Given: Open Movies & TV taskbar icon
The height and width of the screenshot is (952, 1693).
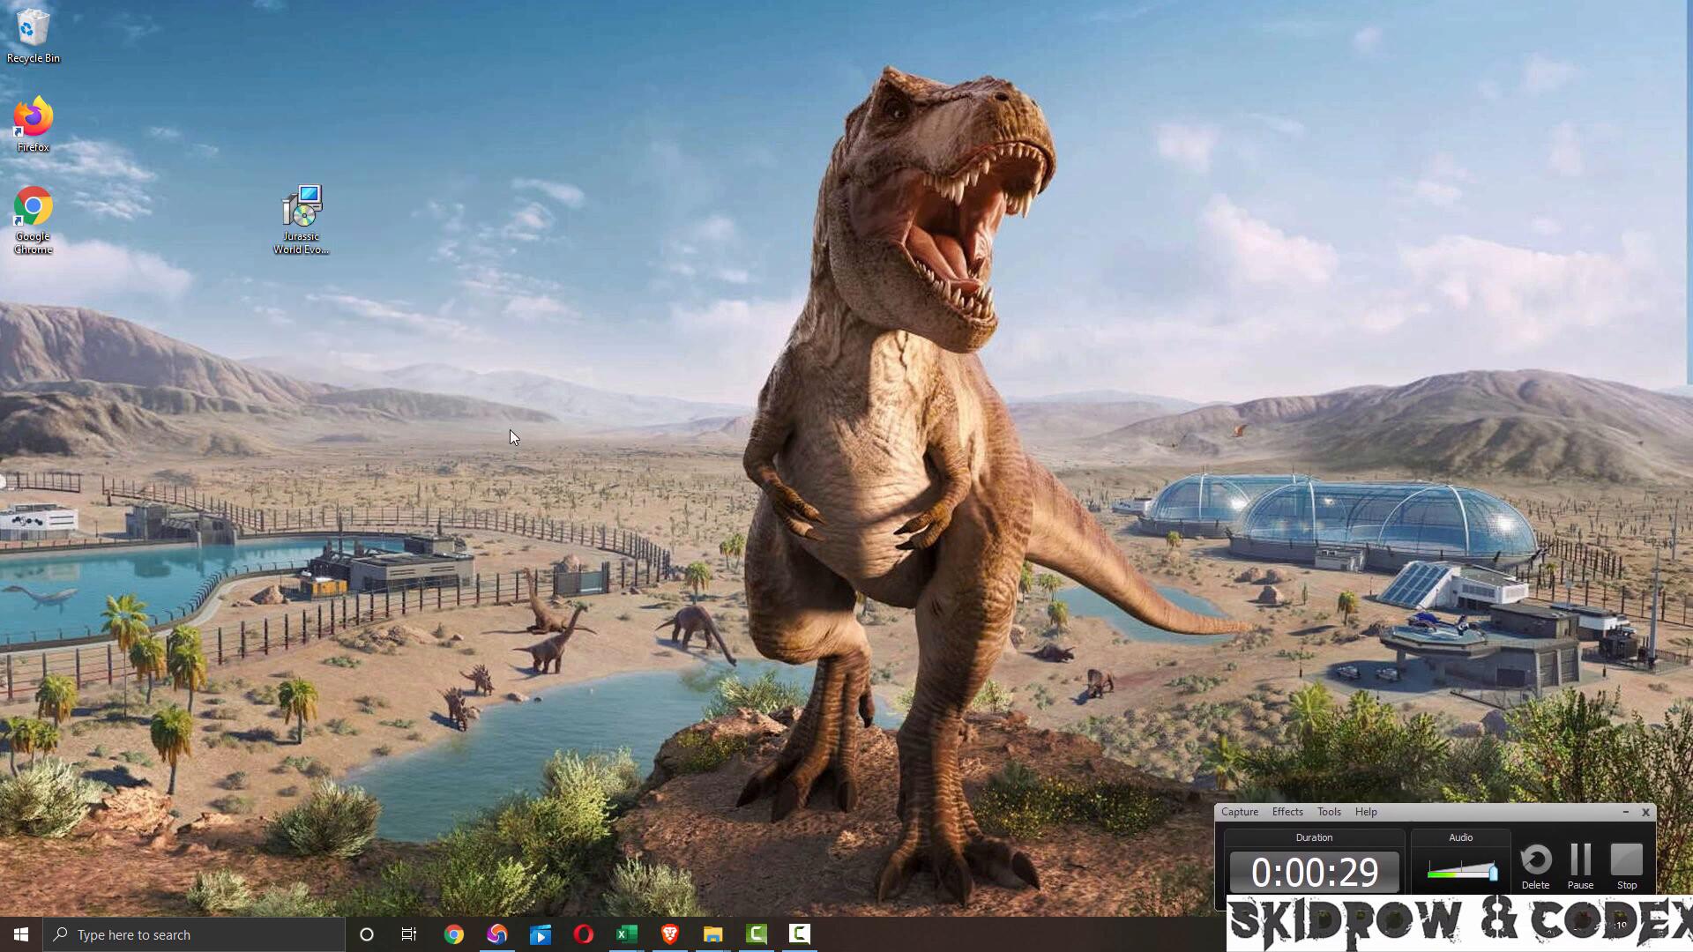Looking at the screenshot, I should (540, 934).
